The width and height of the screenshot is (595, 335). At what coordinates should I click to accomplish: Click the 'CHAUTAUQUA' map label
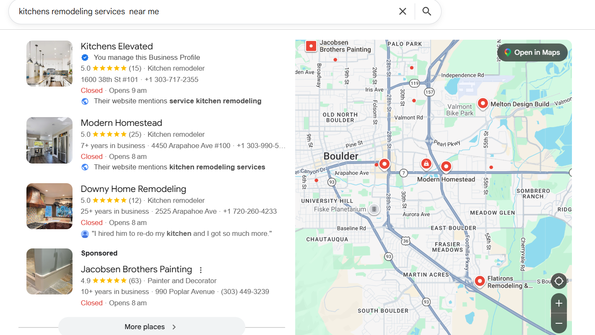pos(327,239)
